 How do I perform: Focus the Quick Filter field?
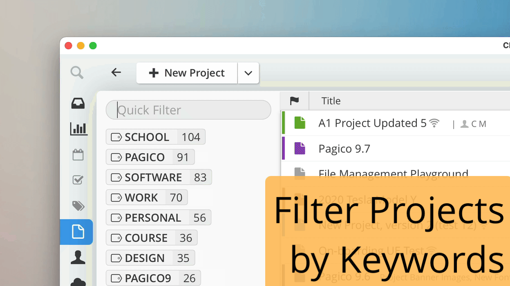pos(188,110)
